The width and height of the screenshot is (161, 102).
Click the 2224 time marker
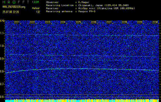[x=63, y=22]
